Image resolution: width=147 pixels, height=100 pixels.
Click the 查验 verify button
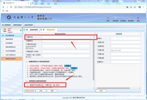(41, 91)
